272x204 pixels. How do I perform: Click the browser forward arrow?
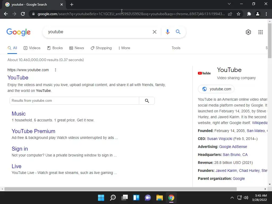pos(14,14)
